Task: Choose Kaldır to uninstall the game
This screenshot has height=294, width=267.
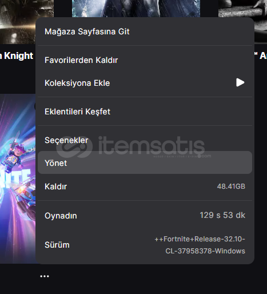Action: click(x=145, y=186)
